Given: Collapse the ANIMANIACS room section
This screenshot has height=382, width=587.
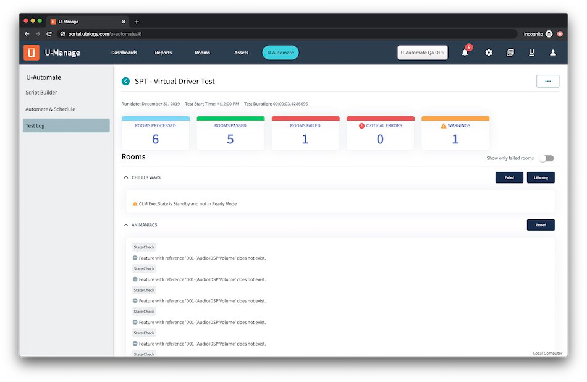Looking at the screenshot, I should pyautogui.click(x=126, y=225).
